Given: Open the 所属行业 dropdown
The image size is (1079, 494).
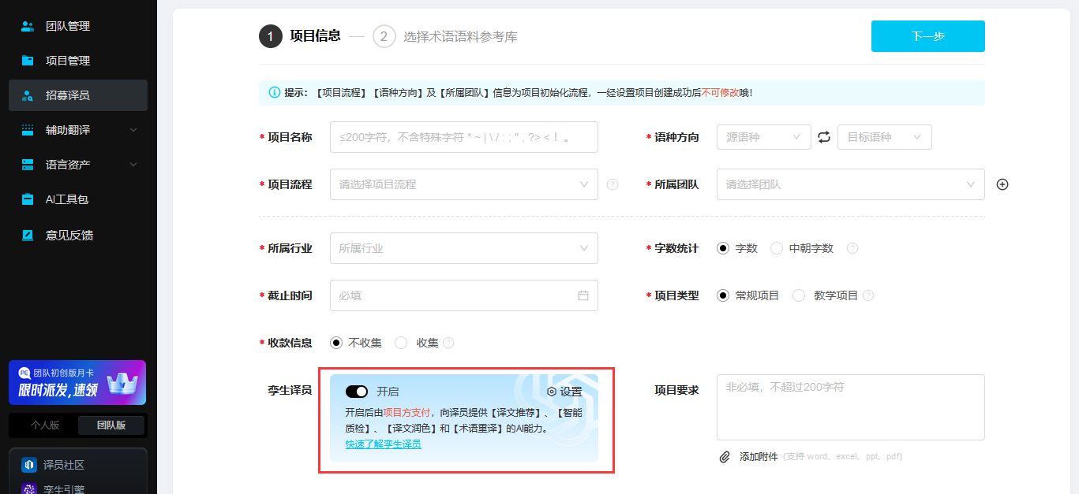Looking at the screenshot, I should pyautogui.click(x=463, y=248).
